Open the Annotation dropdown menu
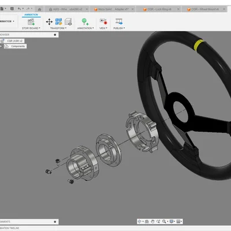The height and width of the screenshot is (231, 231). tap(85, 28)
